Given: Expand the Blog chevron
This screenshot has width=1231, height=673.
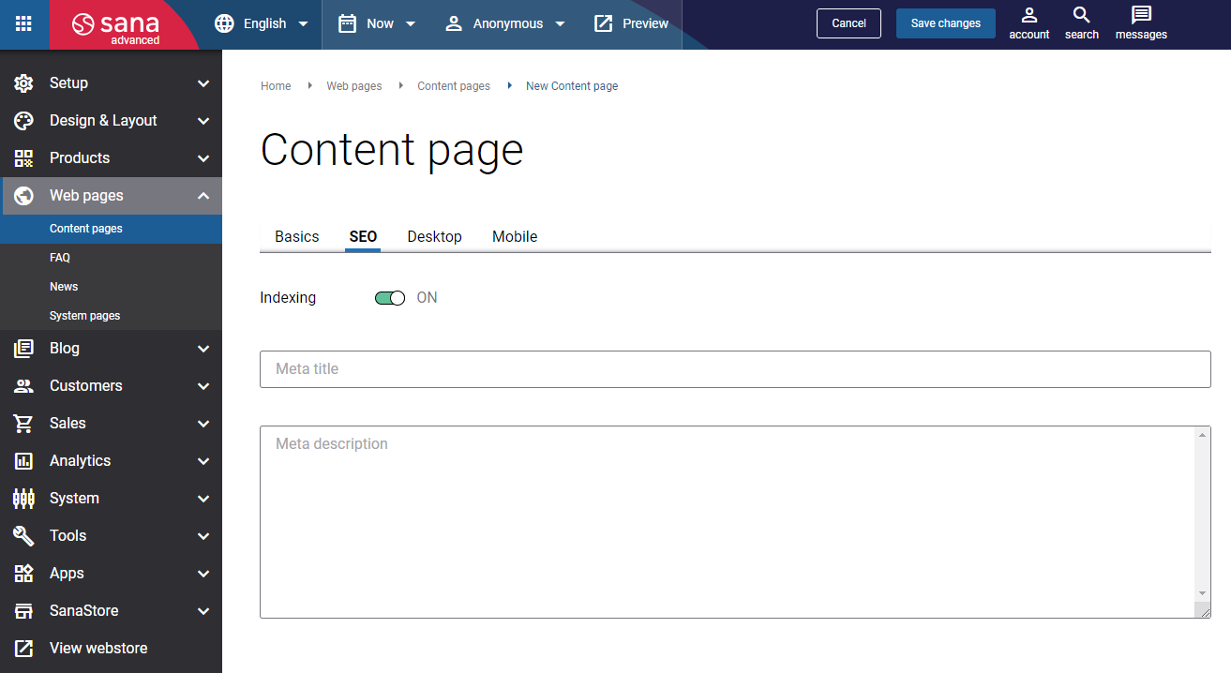Looking at the screenshot, I should tap(203, 349).
